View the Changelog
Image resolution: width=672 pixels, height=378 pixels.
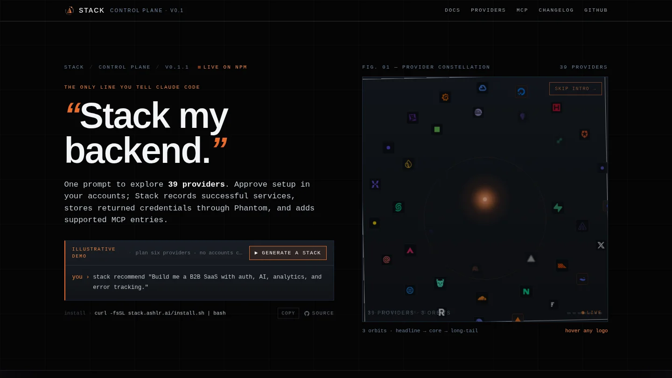tap(556, 10)
